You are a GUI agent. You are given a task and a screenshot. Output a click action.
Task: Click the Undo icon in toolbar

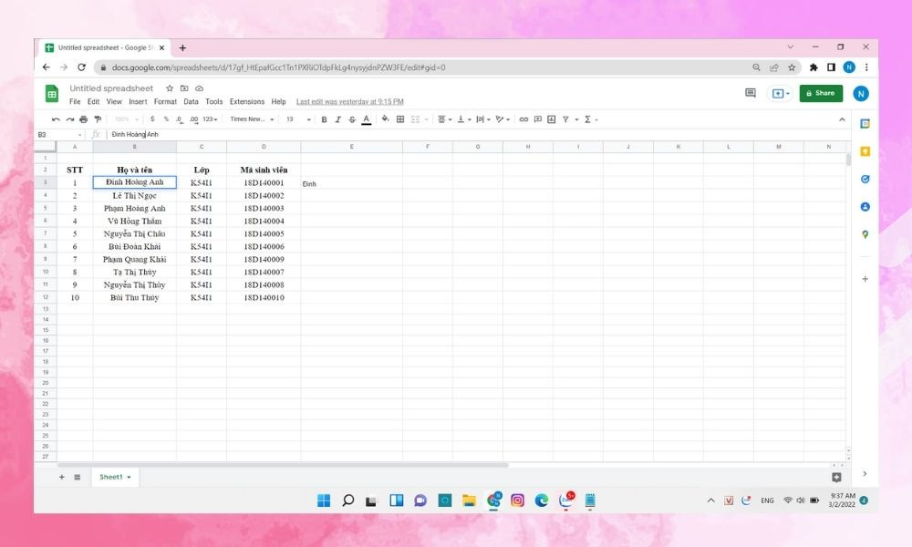[x=55, y=119]
